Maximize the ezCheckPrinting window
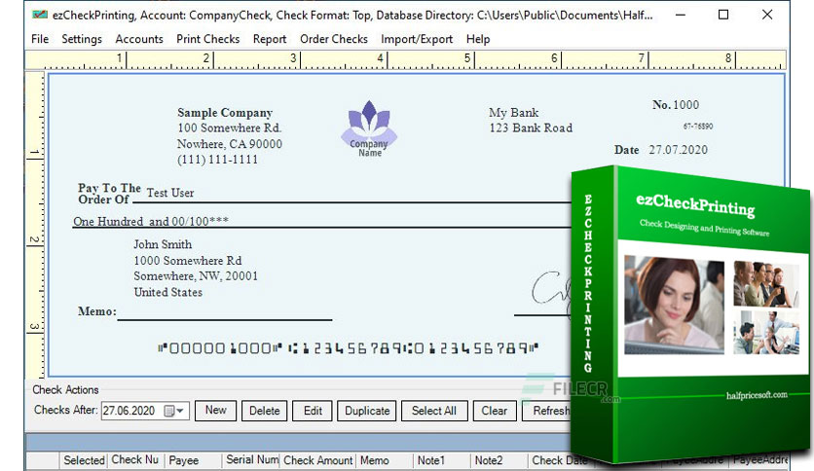814x471 pixels. 723,15
